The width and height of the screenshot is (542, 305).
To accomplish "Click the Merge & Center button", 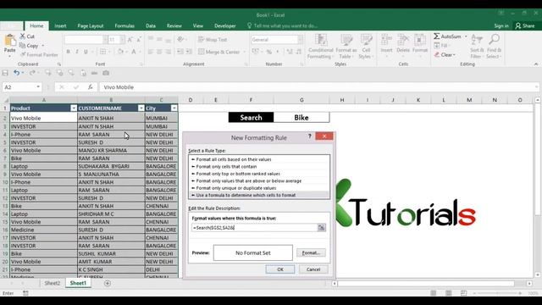I will tap(219, 52).
